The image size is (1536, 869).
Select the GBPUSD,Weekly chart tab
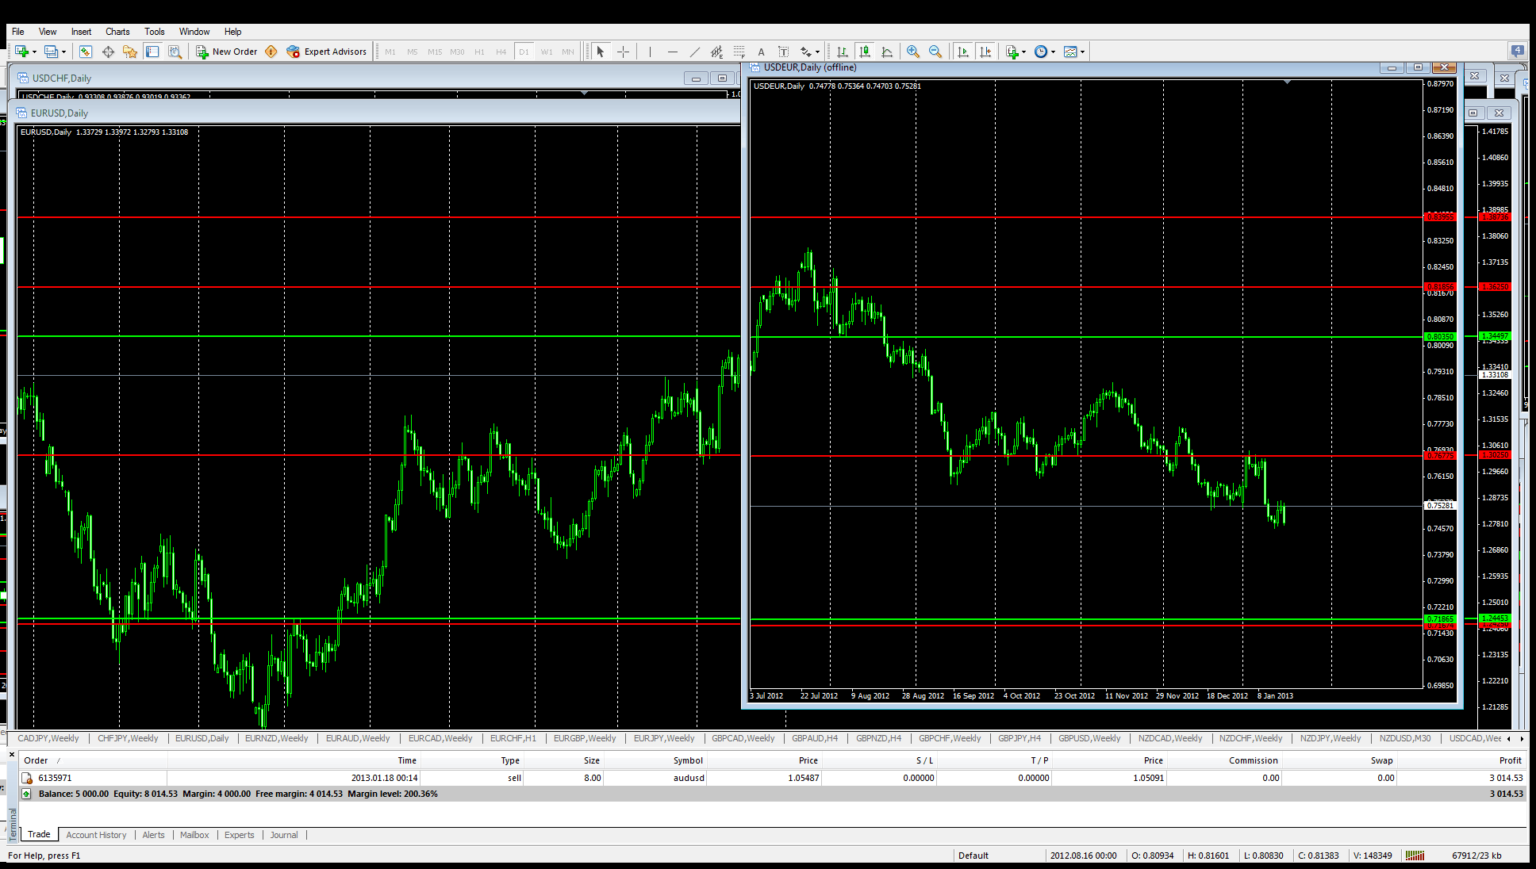pos(1089,738)
